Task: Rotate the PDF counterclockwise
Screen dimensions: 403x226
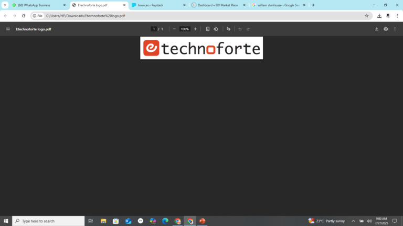Action: pyautogui.click(x=216, y=29)
